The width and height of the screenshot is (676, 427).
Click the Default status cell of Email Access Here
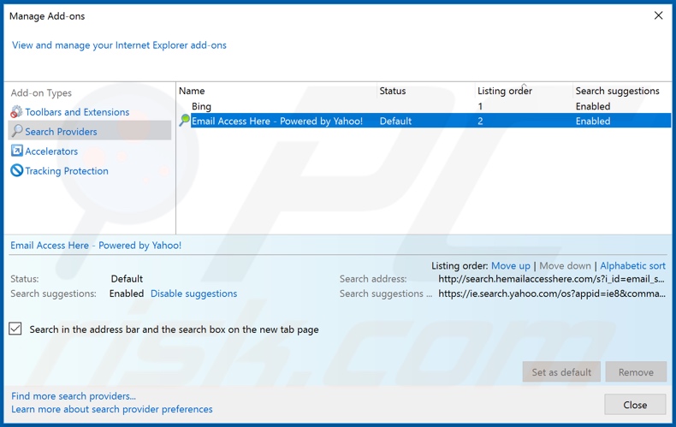coord(395,121)
